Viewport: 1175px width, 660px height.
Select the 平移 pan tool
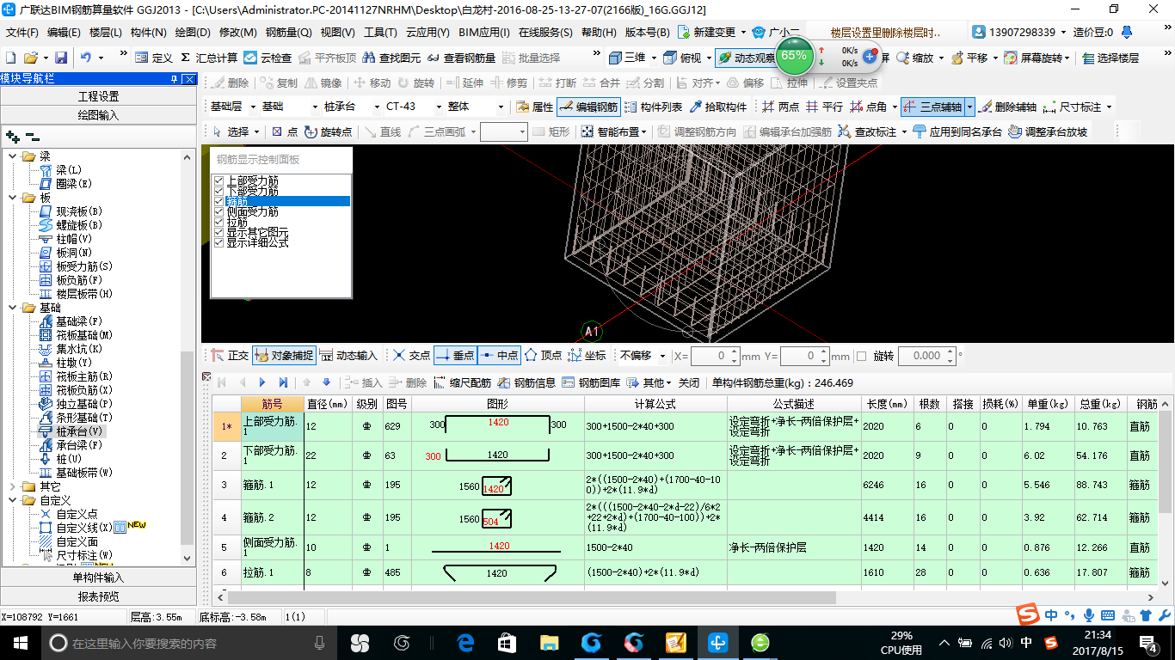tap(968, 58)
